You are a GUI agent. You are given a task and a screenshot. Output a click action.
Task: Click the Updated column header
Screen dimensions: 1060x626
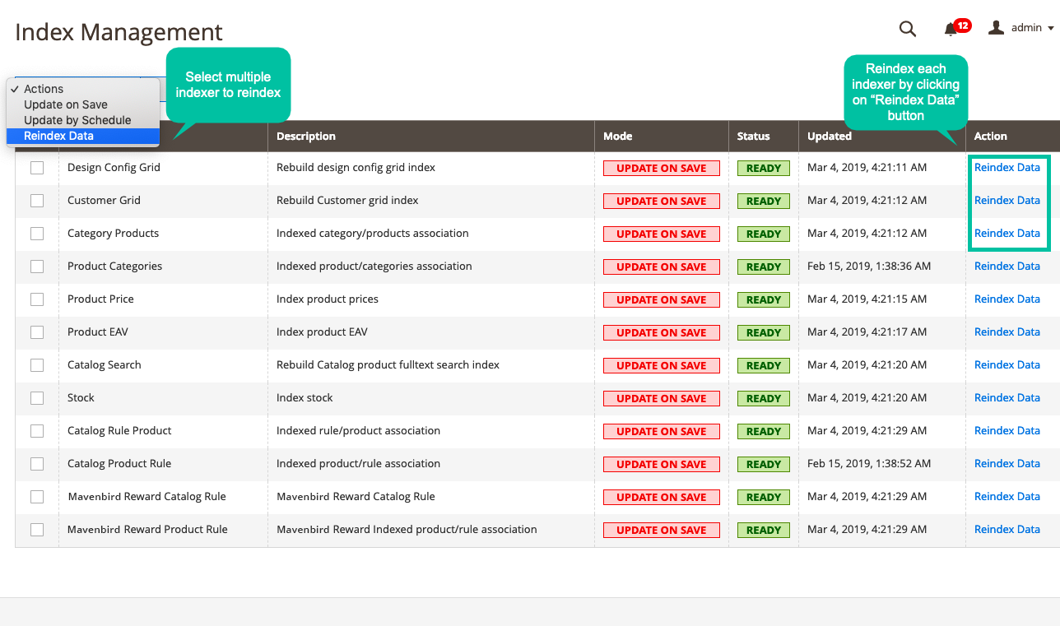[830, 136]
